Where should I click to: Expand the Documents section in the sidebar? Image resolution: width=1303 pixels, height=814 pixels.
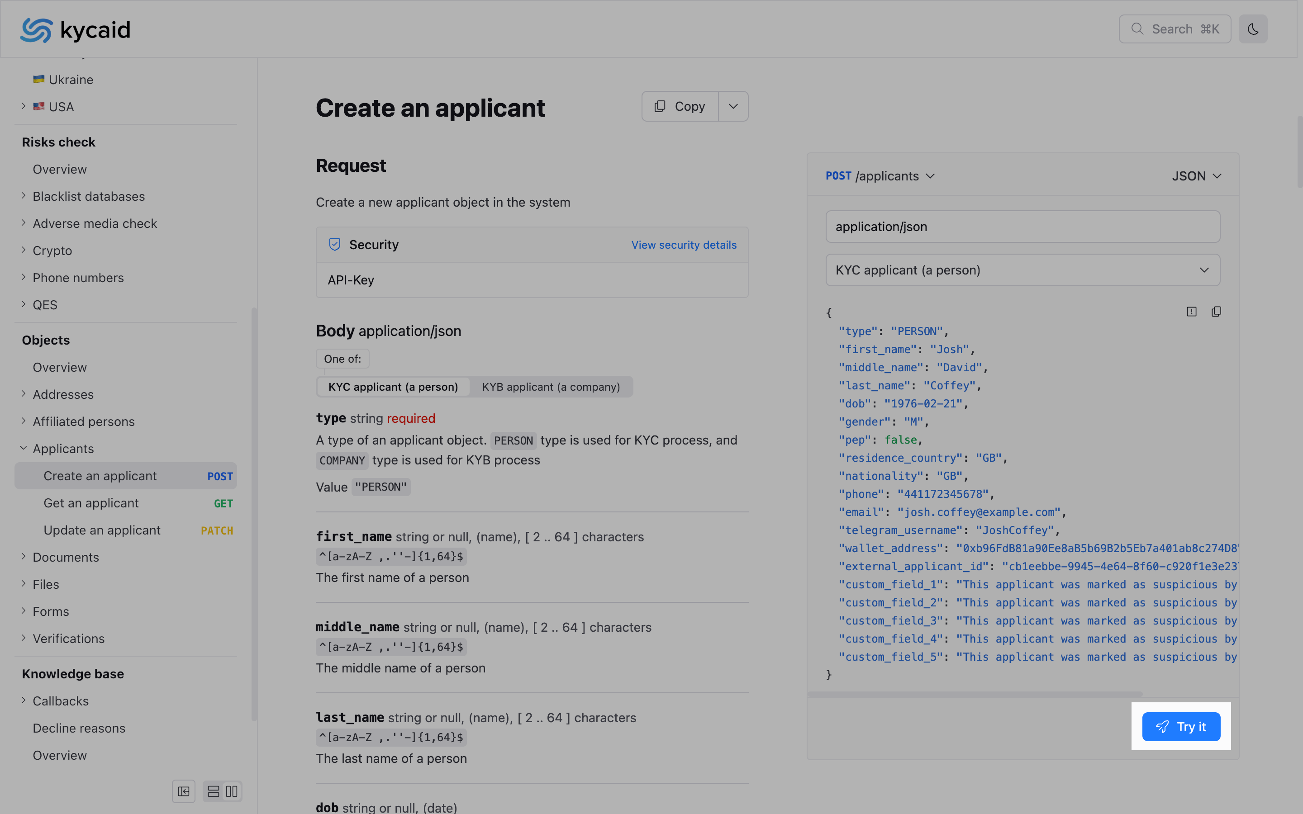(66, 557)
